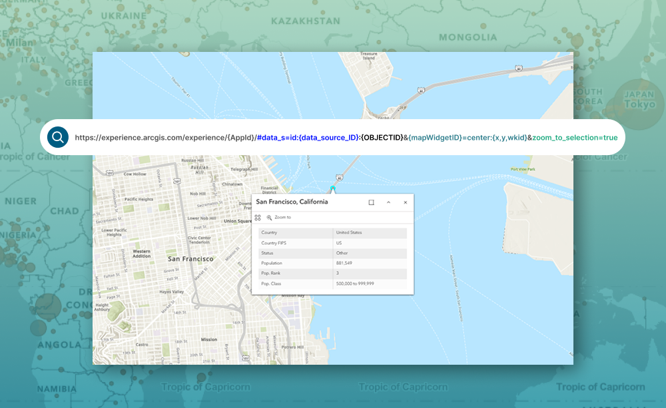Click the Lower Pacific Heights label
Viewport: 666px width, 408px height.
(x=114, y=232)
